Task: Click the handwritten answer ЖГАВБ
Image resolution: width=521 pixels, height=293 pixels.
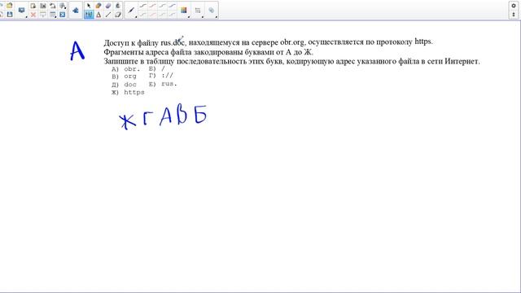Action: [x=163, y=116]
